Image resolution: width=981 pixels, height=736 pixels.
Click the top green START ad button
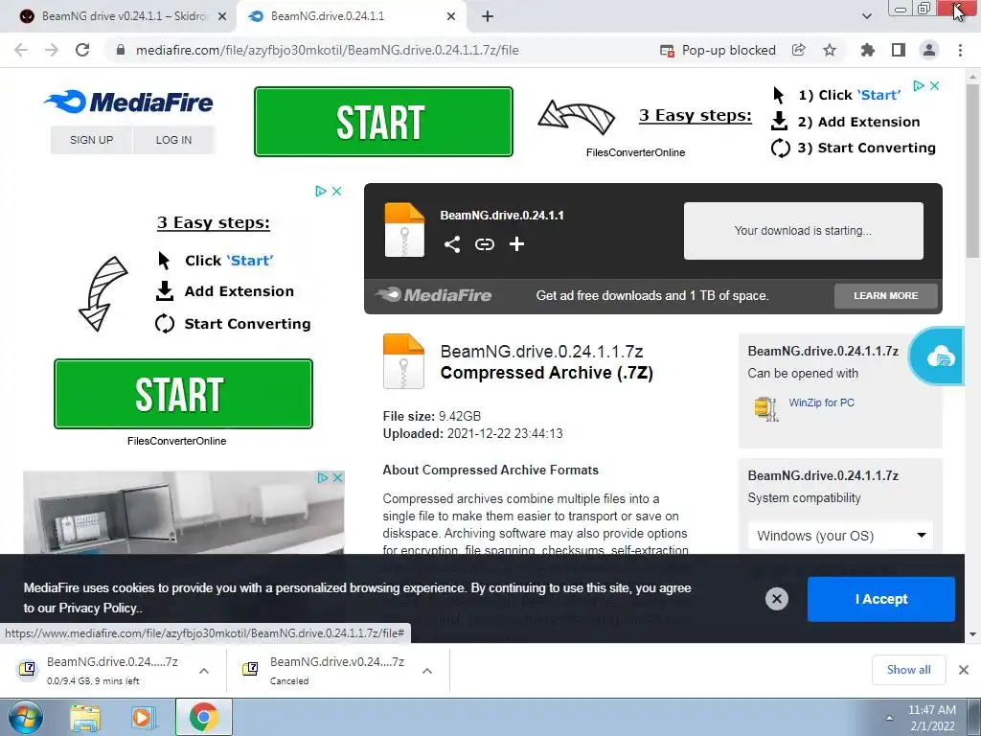(x=383, y=122)
